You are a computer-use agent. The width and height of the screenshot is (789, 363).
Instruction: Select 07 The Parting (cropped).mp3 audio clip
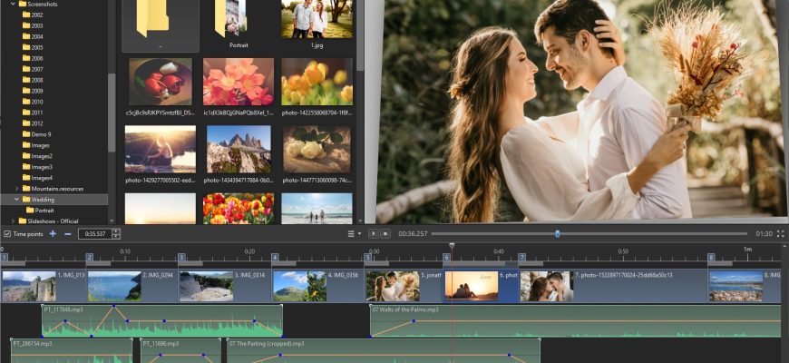[384, 351]
